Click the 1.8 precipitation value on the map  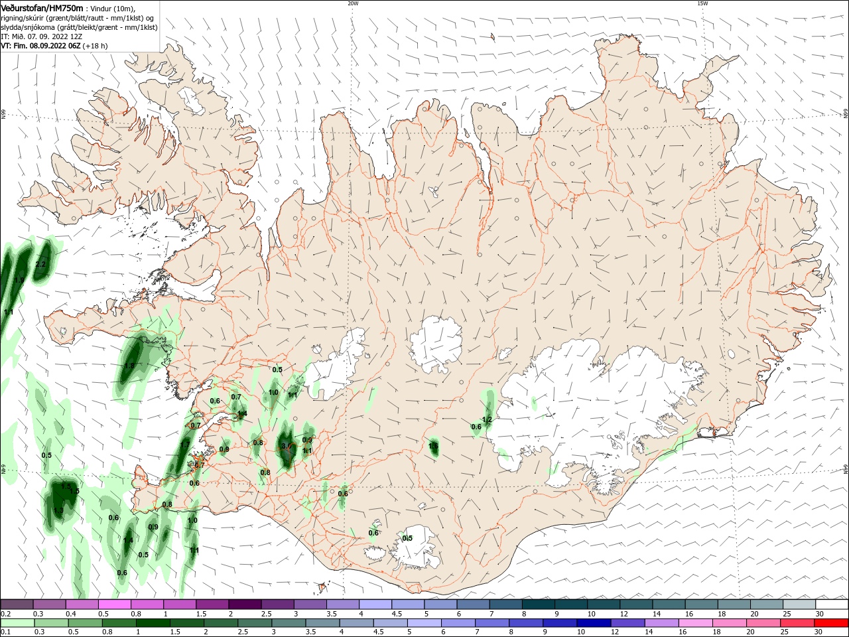[x=129, y=366]
